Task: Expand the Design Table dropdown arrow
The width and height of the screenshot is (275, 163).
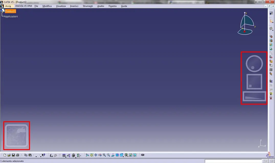Action: click(66, 157)
